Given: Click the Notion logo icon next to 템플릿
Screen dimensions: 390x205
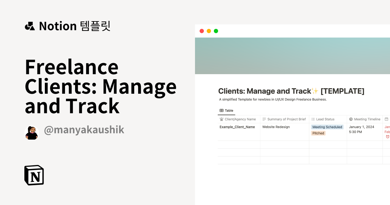Looking at the screenshot, I should coord(30,26).
